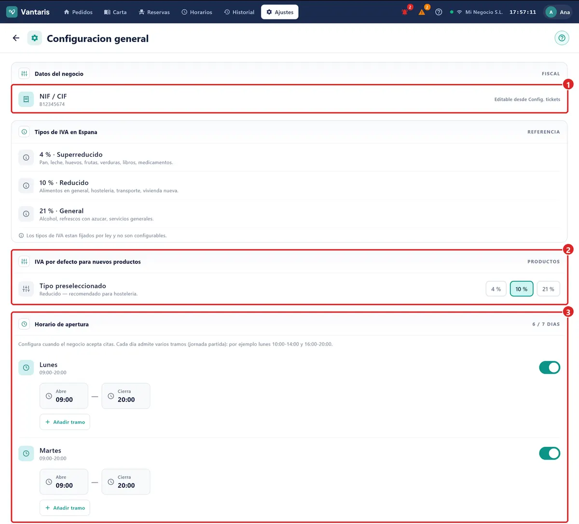Image resolution: width=579 pixels, height=524 pixels.
Task: Open help from the top navigation bar
Action: click(439, 12)
